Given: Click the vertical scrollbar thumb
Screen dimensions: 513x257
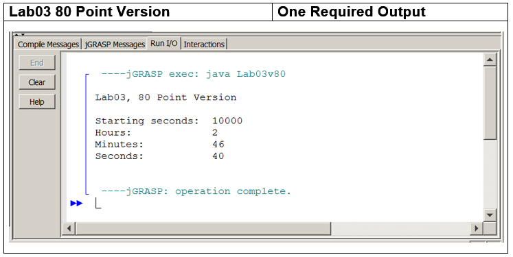Looking at the screenshot, I should (490, 103).
